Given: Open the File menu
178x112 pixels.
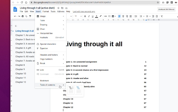Looking at the screenshot, I should click(x=21, y=11).
